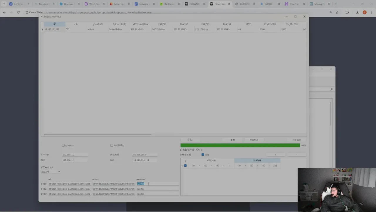This screenshot has height=212, width=376.
Task: Click the green scan progress bar
Action: click(x=240, y=145)
